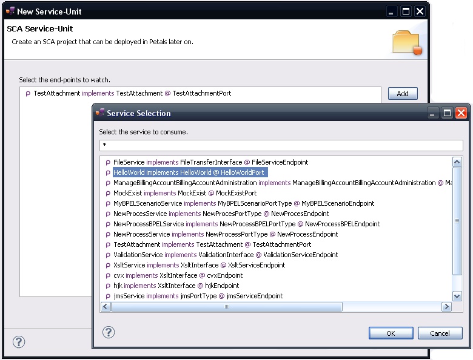Viewport: 473px width, 360px height.
Task: Click the scroll down arrow in the service list
Action: click(x=457, y=296)
